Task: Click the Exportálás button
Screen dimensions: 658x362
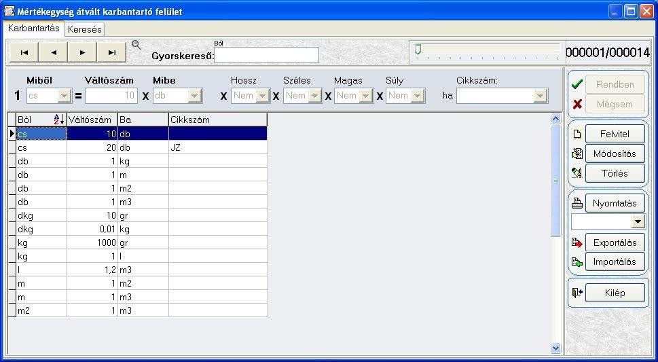Action: pyautogui.click(x=615, y=242)
